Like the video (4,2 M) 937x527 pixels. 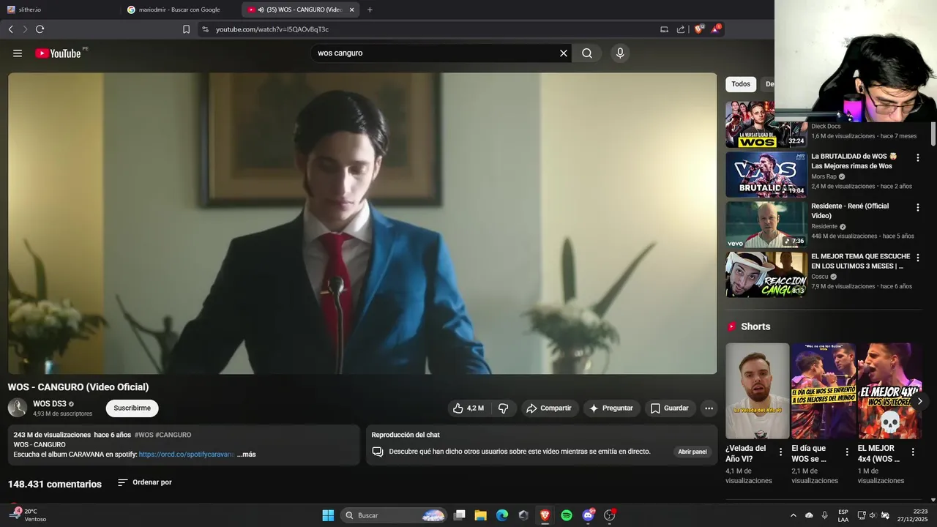point(468,408)
